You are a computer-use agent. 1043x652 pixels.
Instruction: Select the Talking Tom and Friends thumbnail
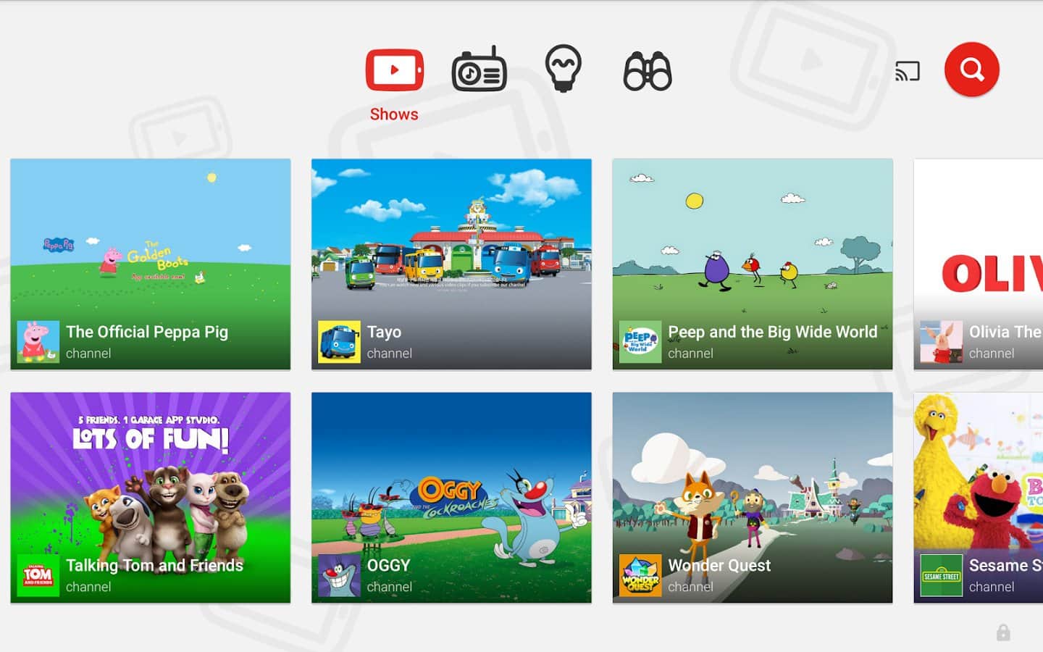tap(151, 478)
